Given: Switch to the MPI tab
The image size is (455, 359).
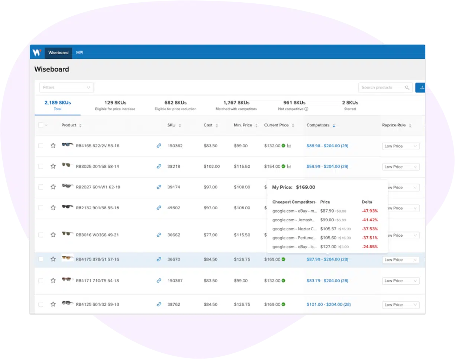Looking at the screenshot, I should coord(80,53).
